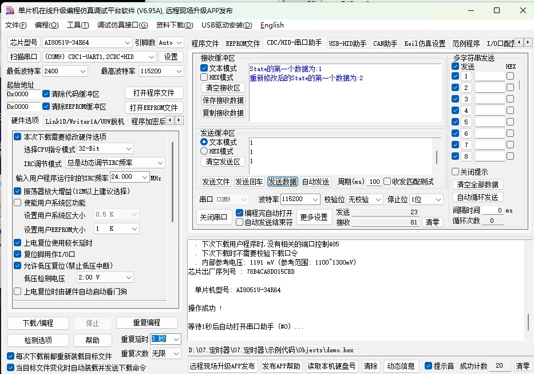
Task: Enable 收发匹配测试 checkbox
Action: (x=387, y=182)
